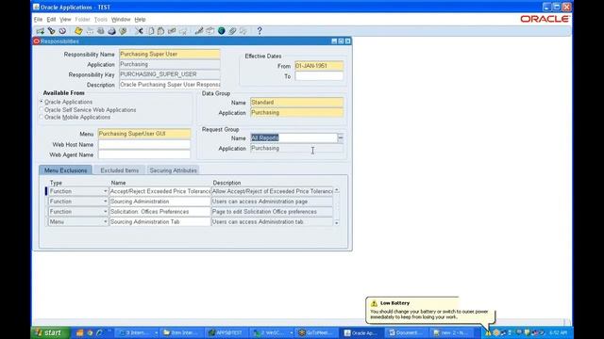604x339 pixels.
Task: Click the yellow Save toolbar icon
Action: [78, 31]
